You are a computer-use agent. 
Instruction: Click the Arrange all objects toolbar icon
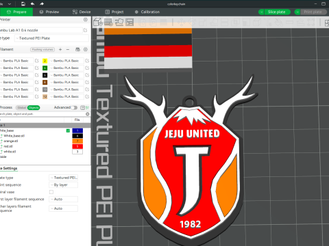click(x=130, y=22)
